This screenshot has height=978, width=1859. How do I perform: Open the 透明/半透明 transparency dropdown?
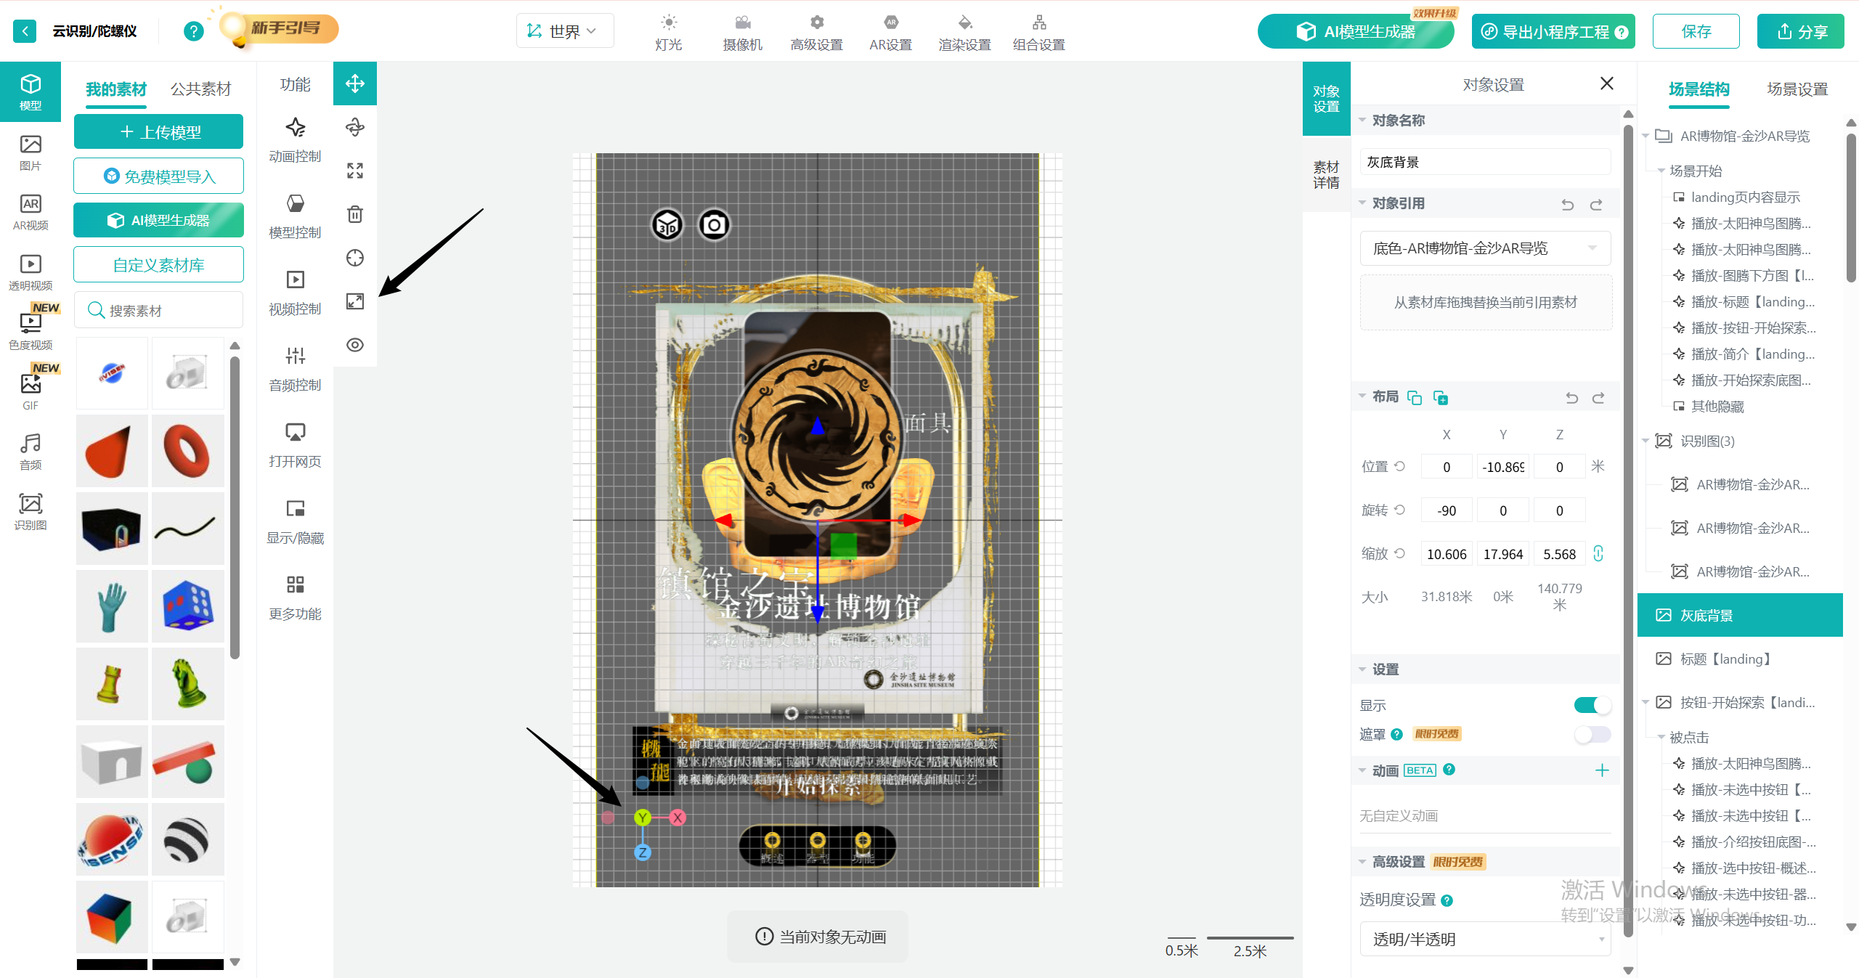coord(1484,940)
